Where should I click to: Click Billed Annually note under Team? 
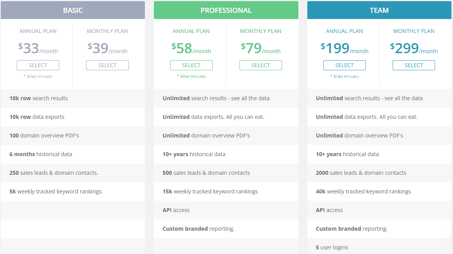(x=344, y=76)
